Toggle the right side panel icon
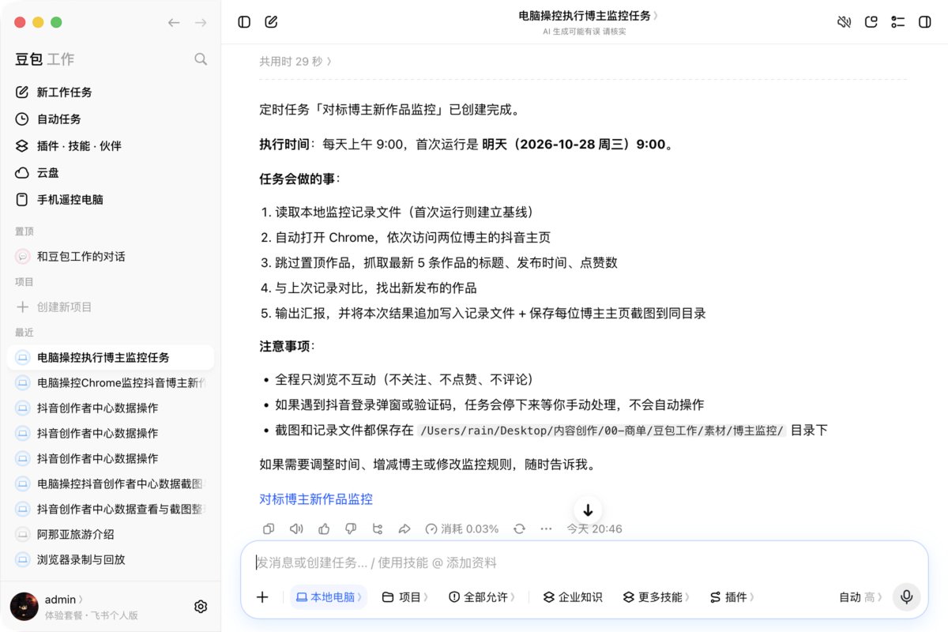The height and width of the screenshot is (632, 948). [x=924, y=22]
